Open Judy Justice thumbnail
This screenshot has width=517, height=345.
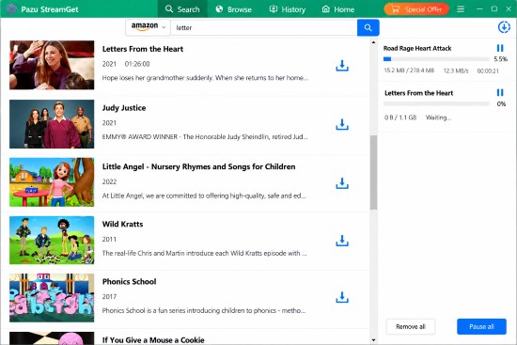tap(52, 124)
